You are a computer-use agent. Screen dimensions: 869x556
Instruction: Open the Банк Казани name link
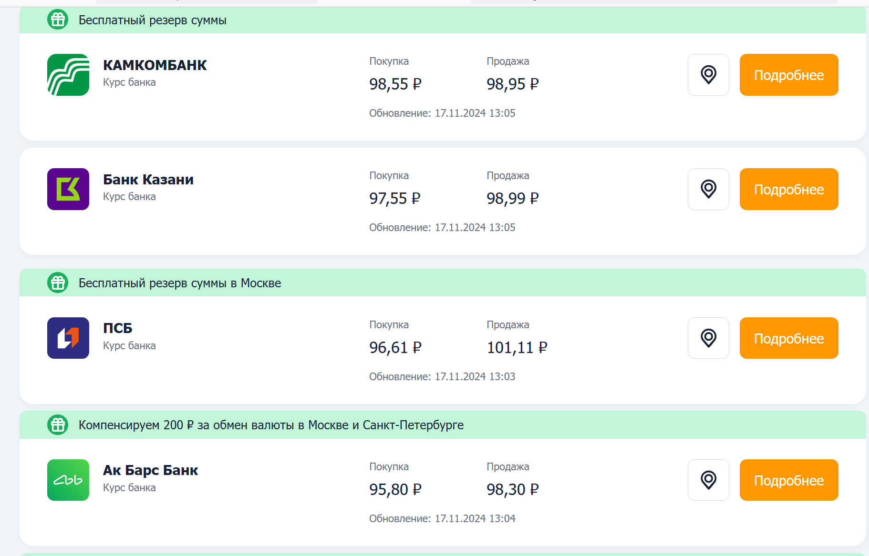point(148,180)
